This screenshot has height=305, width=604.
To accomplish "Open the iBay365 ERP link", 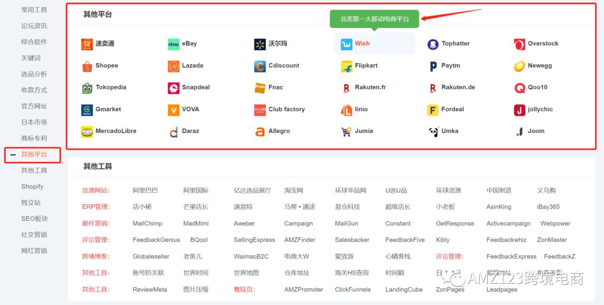I will click(548, 207).
